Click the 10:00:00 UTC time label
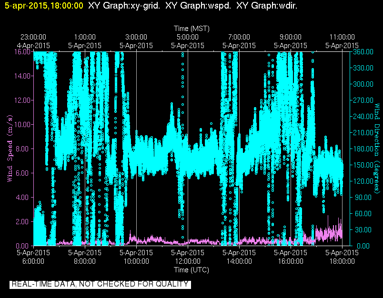Image resolution: width=383 pixels, height=298 pixels. (136, 261)
